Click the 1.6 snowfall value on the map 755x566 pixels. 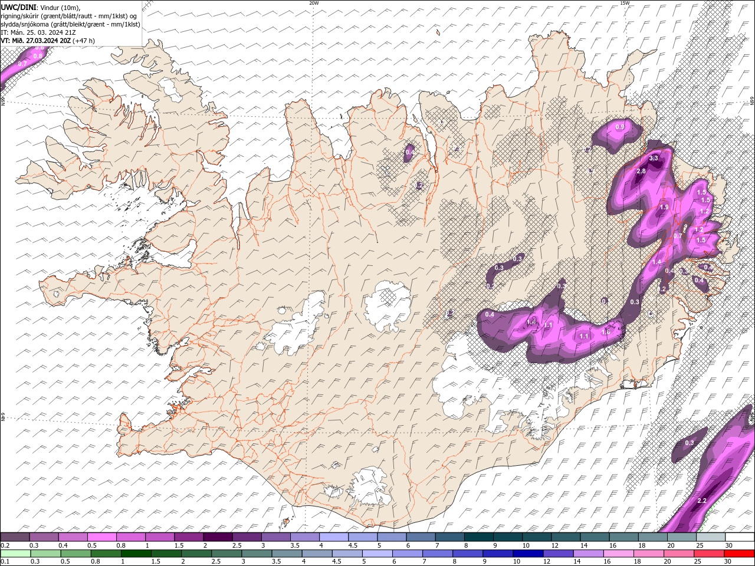pos(605,332)
